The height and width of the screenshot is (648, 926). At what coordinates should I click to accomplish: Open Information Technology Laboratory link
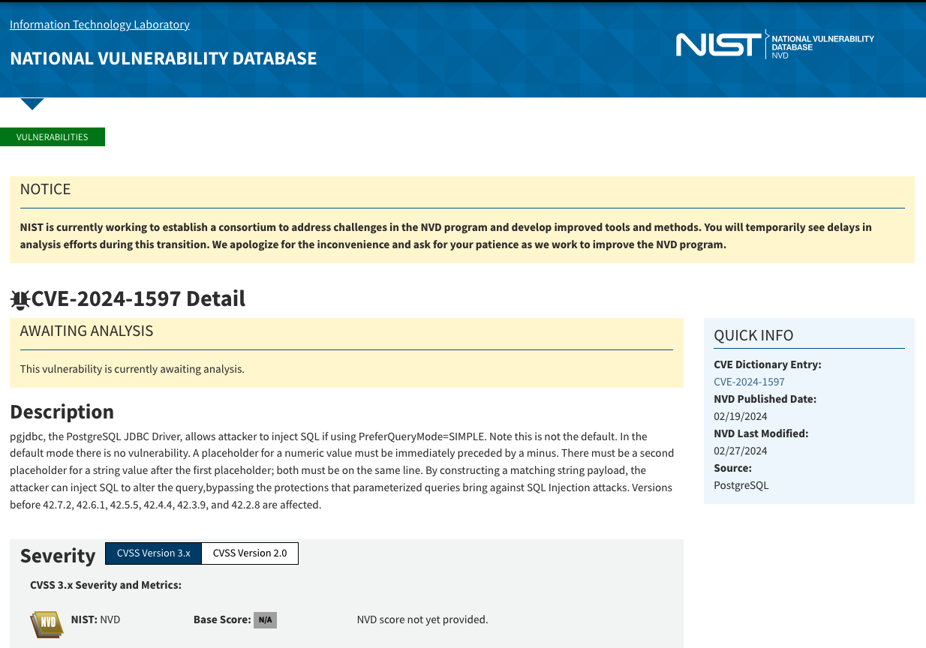[100, 25]
